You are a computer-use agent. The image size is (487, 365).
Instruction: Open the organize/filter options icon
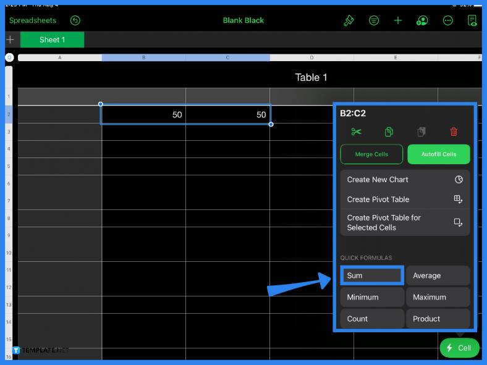(374, 20)
